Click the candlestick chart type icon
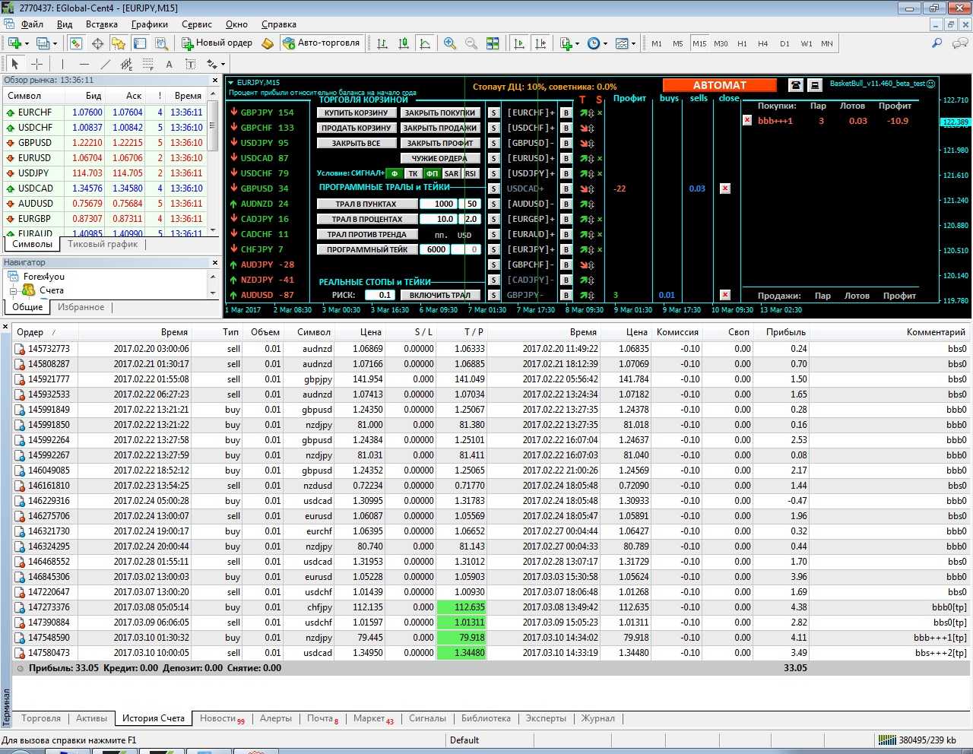 click(404, 43)
